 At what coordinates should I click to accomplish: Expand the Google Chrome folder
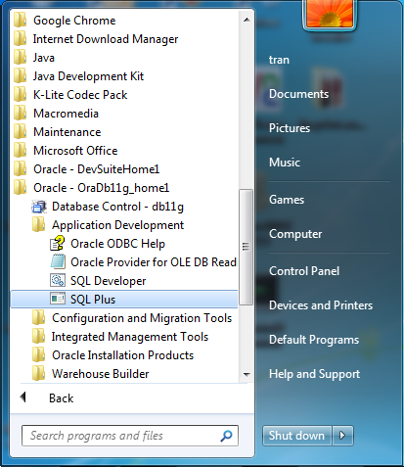(124, 21)
